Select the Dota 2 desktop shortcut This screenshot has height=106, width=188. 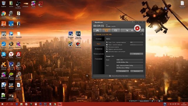(x=41, y=4)
